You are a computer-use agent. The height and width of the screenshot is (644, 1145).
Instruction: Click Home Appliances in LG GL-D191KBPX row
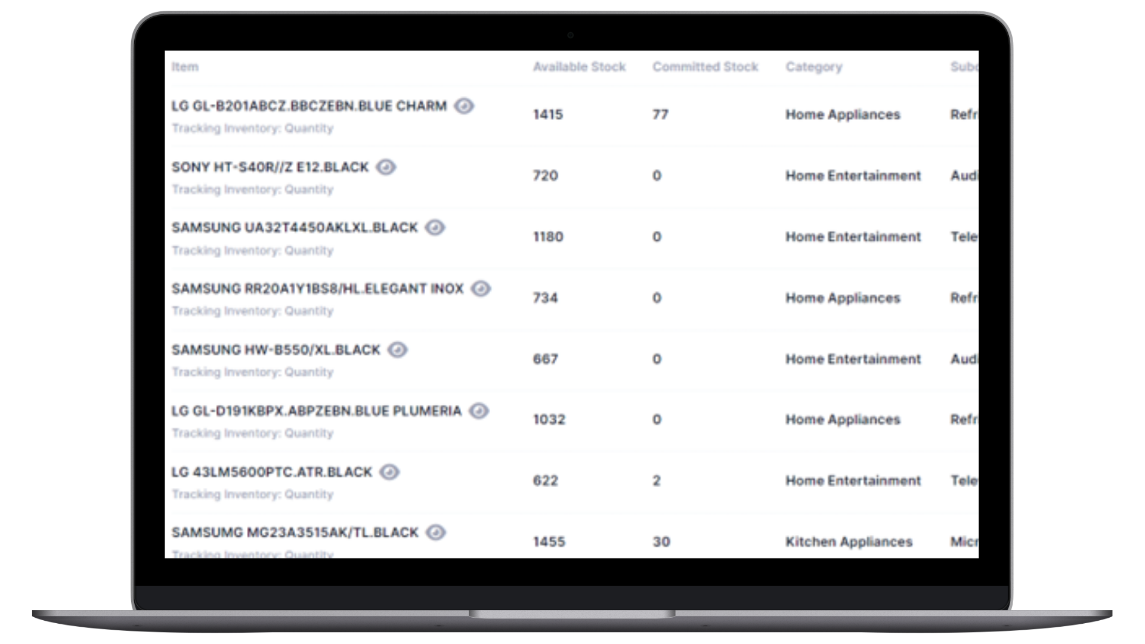tap(843, 420)
